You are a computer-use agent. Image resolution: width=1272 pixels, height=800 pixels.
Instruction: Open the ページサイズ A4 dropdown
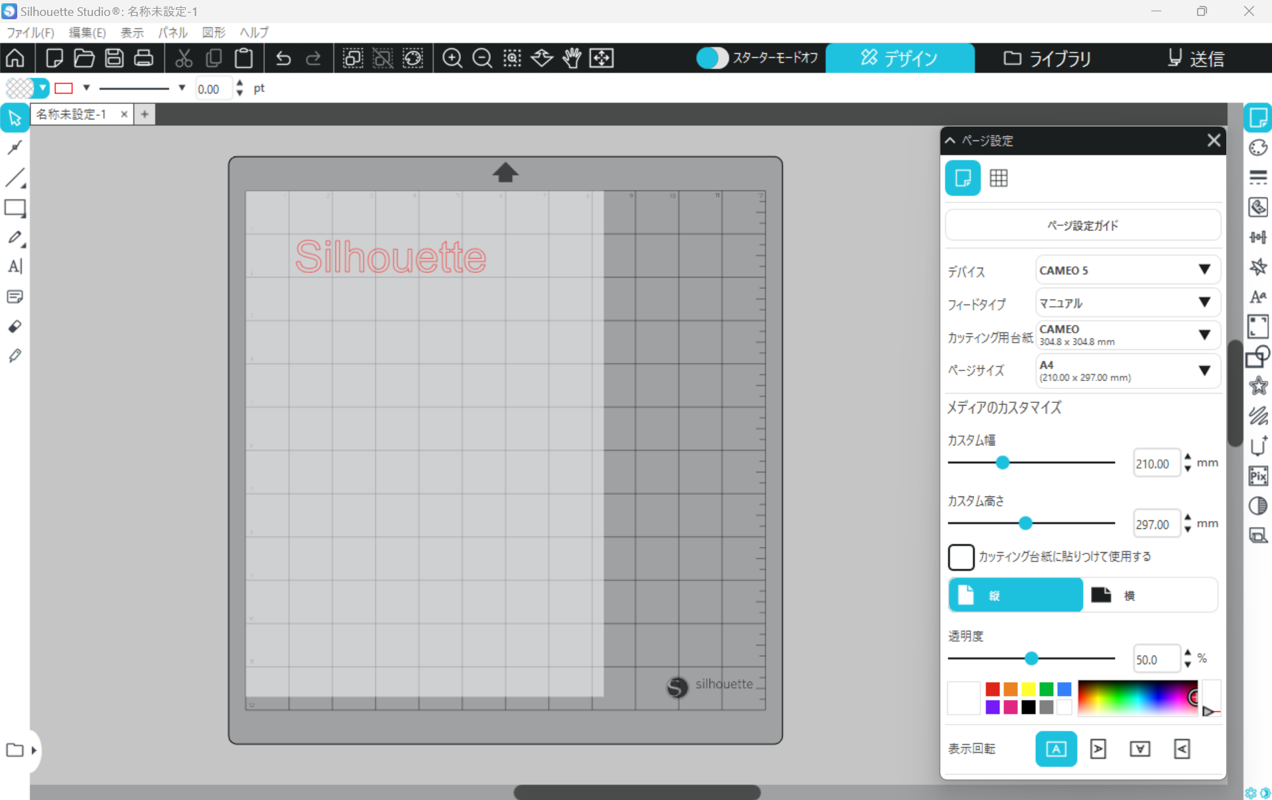click(x=1127, y=371)
